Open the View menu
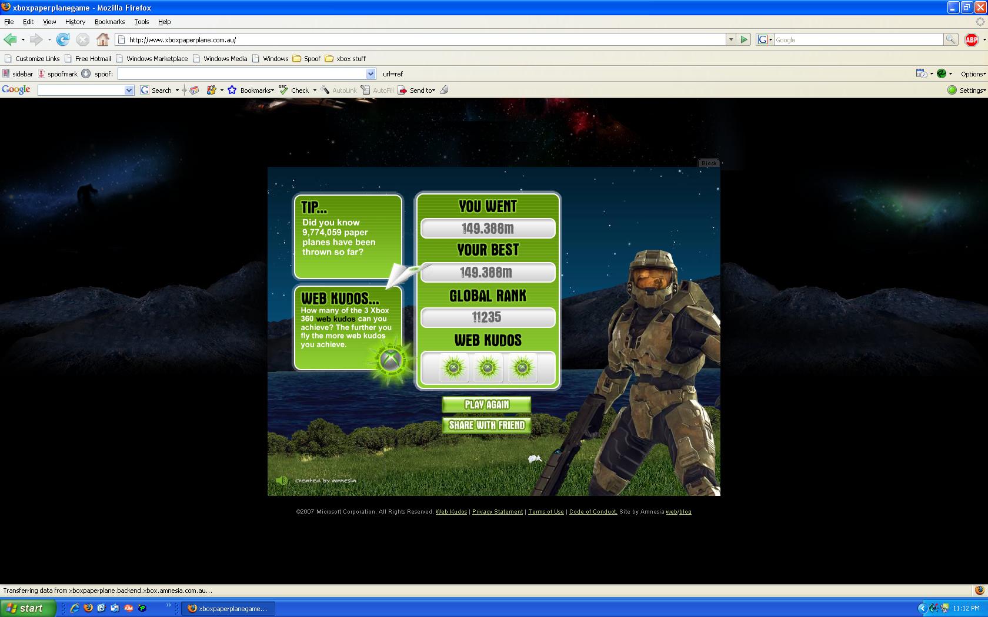 click(49, 22)
